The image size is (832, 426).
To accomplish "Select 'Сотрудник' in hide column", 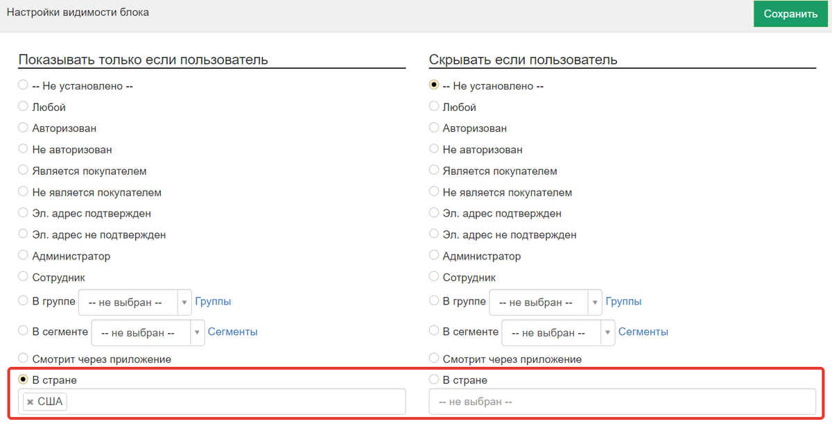I will (434, 277).
